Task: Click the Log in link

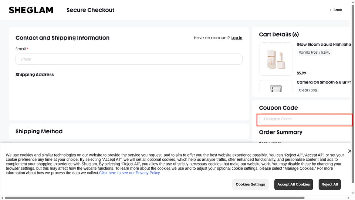Action: click(x=237, y=38)
